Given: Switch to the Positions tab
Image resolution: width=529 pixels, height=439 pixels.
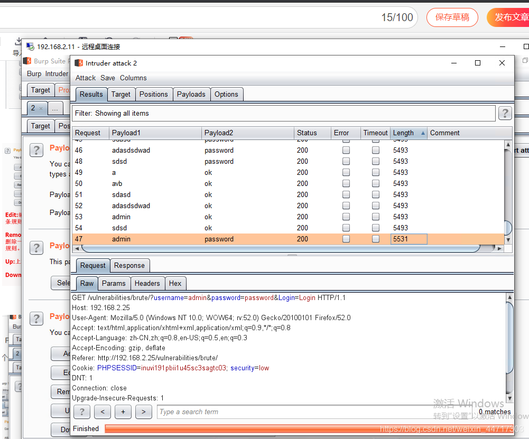Looking at the screenshot, I should [153, 95].
